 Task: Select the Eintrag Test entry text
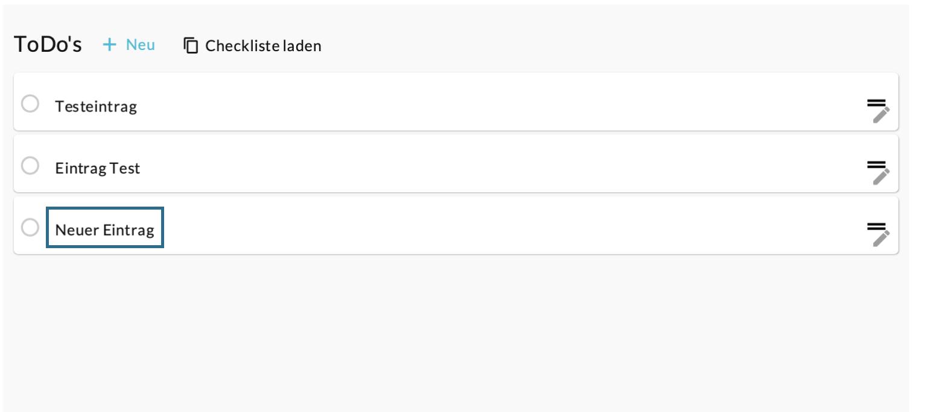[x=98, y=168]
